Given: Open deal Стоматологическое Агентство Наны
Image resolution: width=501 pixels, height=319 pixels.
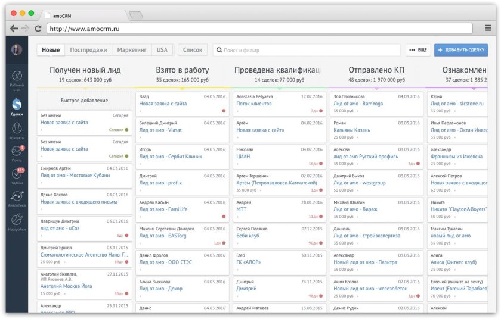Looking at the screenshot, I should click(x=84, y=255).
